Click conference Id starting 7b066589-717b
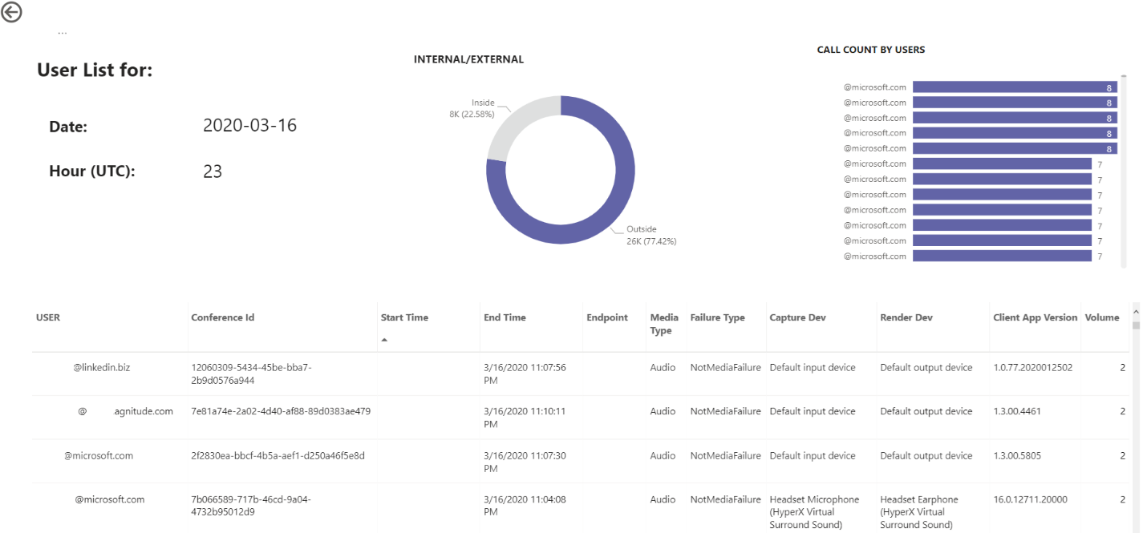 pos(251,505)
